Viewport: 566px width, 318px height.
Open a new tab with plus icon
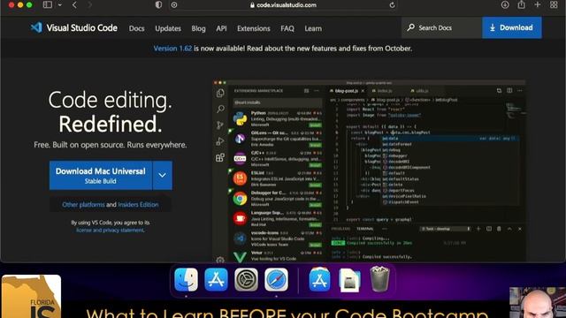(538, 4)
